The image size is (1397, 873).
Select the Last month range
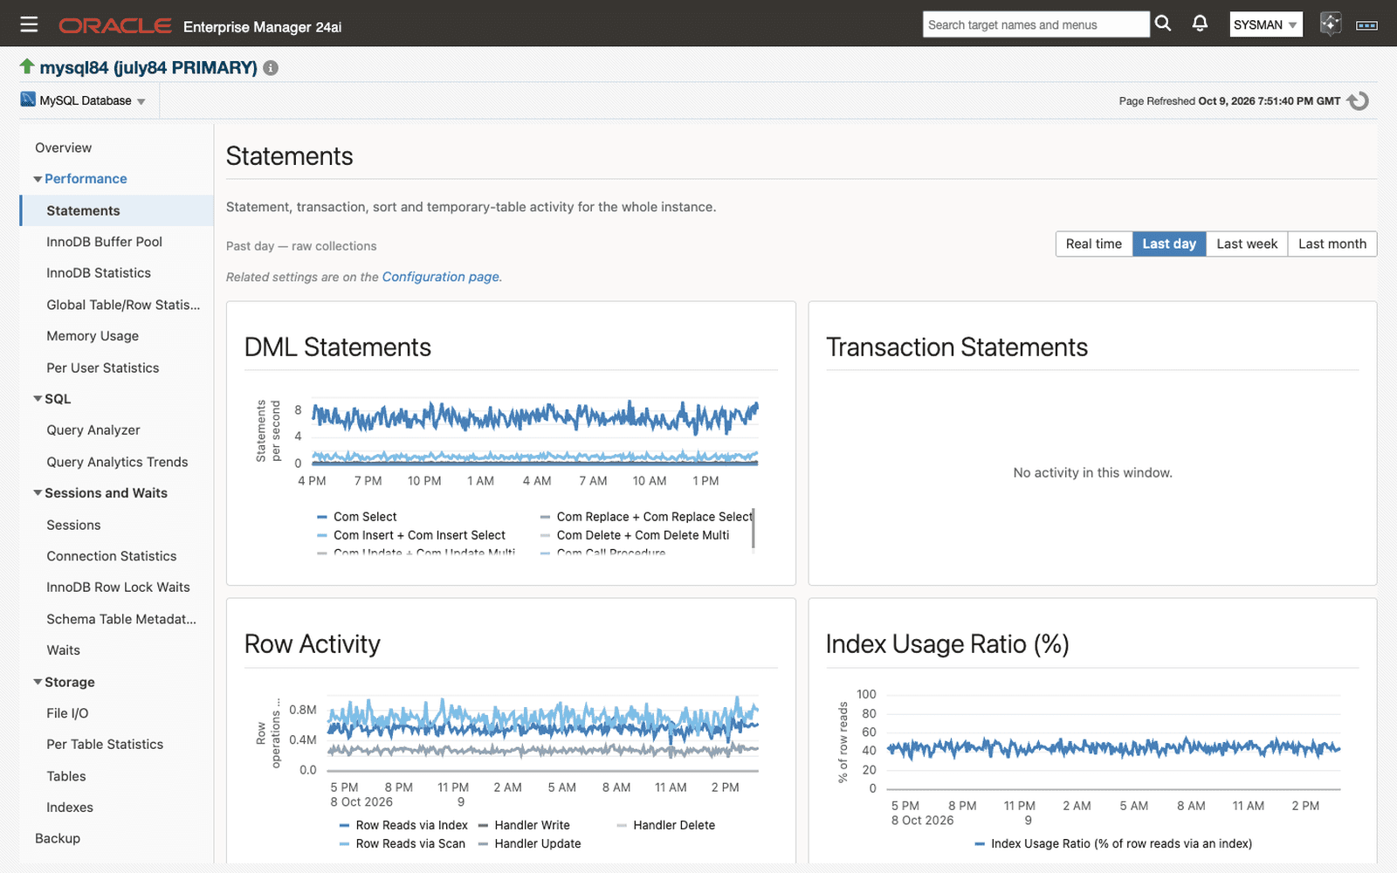(1332, 244)
